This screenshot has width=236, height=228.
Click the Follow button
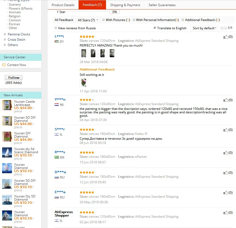[x=14, y=78]
